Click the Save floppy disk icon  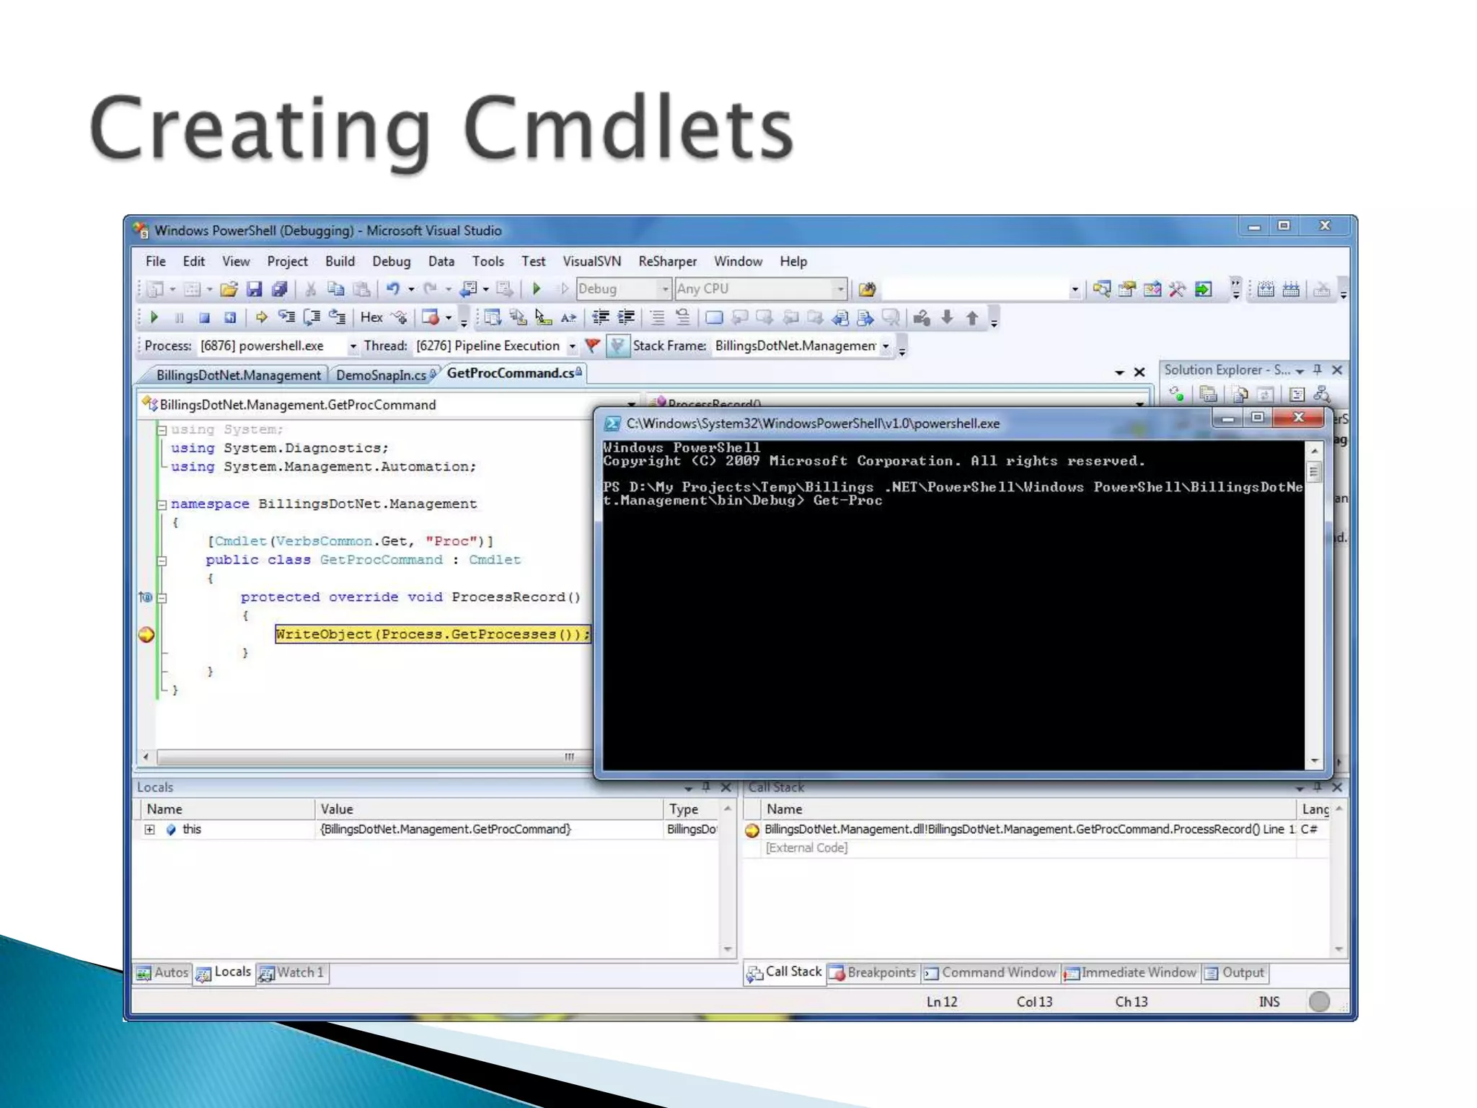(254, 289)
